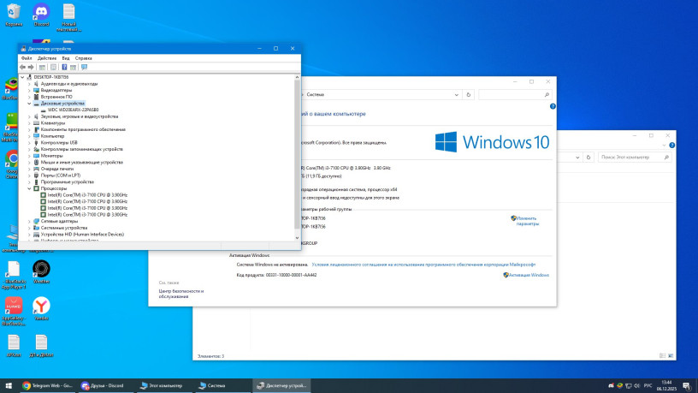Open the Действие menu
Viewport: 698px width, 393px height.
coord(46,57)
